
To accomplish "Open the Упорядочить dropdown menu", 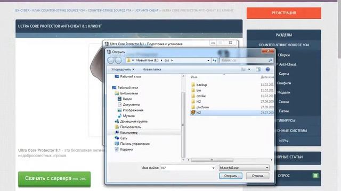I will (123, 70).
